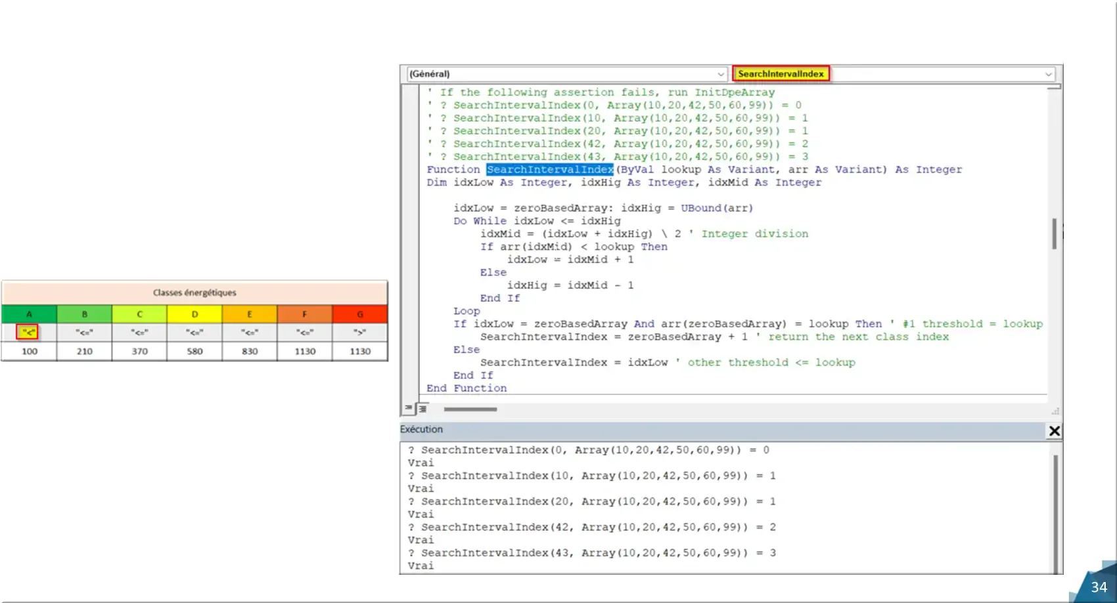Click the Exécution window vertical scrollbar
The height and width of the screenshot is (603, 1117).
pyautogui.click(x=1056, y=514)
